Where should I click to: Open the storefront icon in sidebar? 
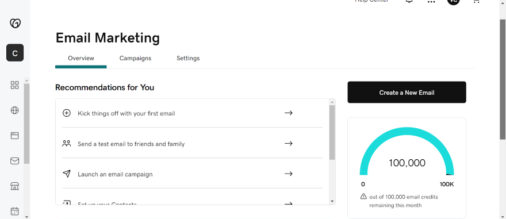[15, 186]
